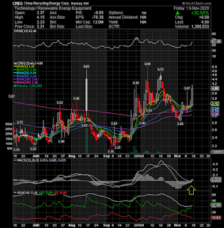Click the EMA(50) 3.24 legend entry
The width and height of the screenshot is (224, 228).
25,76
